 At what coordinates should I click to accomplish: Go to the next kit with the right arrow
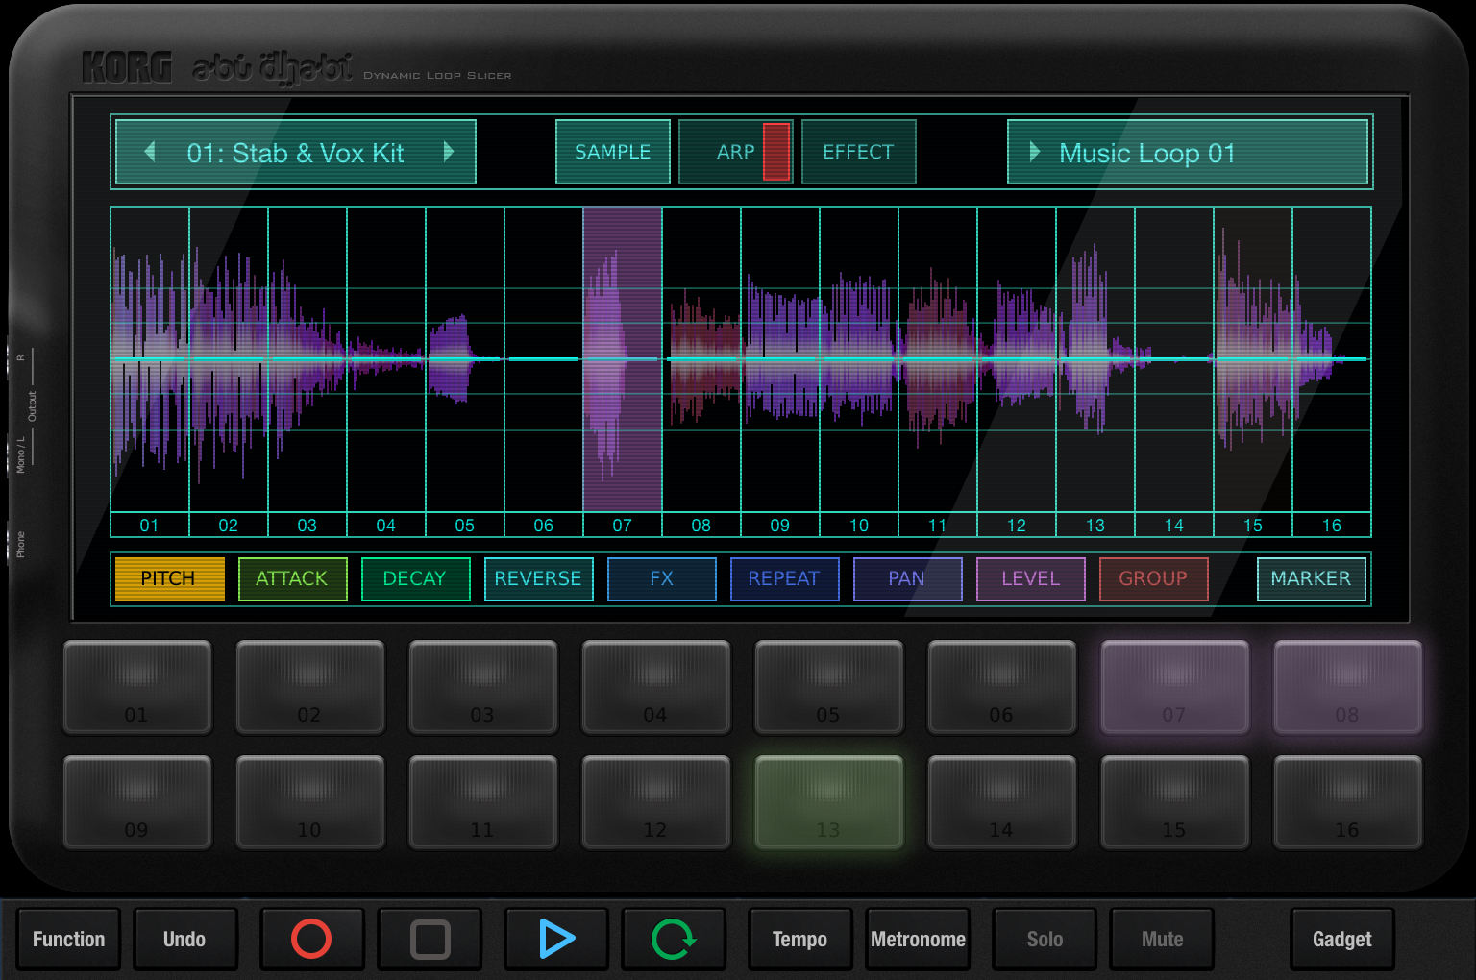coord(448,152)
